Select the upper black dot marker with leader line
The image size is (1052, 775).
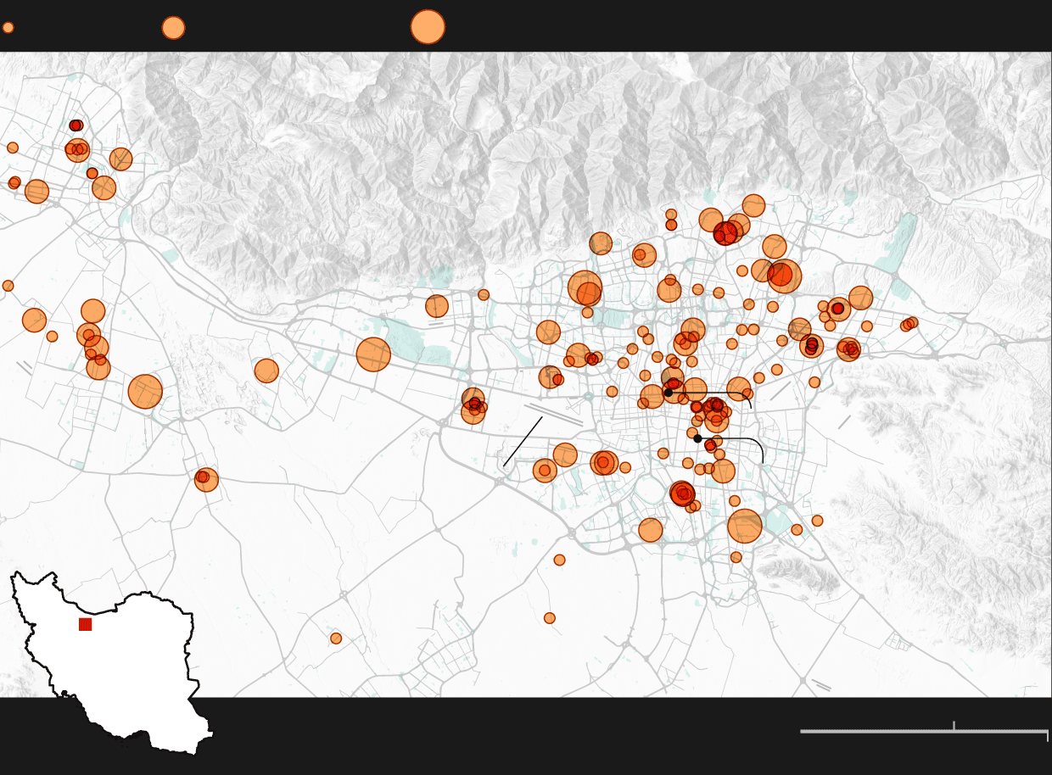669,393
